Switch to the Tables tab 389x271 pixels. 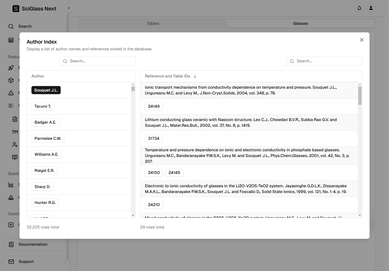coord(153,23)
